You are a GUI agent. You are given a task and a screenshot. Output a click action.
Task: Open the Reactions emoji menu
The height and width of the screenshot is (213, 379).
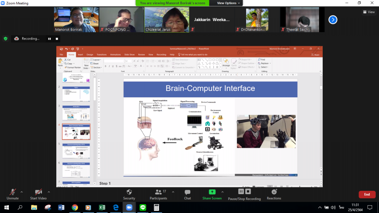pyautogui.click(x=274, y=192)
